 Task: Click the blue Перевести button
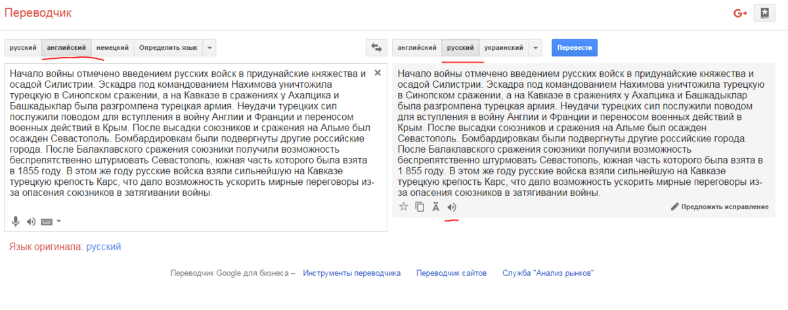[575, 48]
